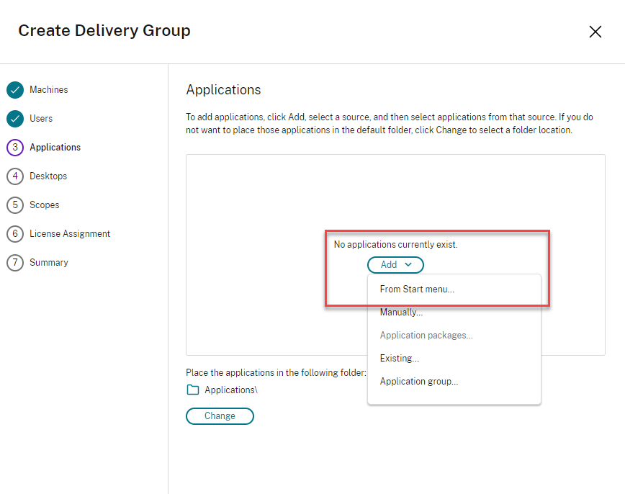Go to the Desktops step label

click(x=48, y=176)
